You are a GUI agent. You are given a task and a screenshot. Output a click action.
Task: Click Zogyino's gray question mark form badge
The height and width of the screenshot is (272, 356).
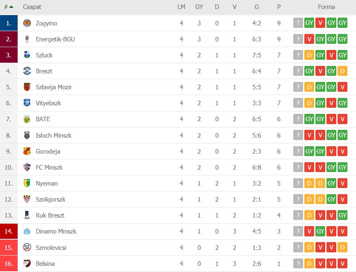click(x=298, y=23)
